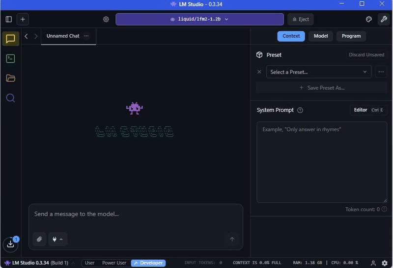Expand the Select a Preset dropdown
The image size is (393, 268).
pyautogui.click(x=318, y=72)
